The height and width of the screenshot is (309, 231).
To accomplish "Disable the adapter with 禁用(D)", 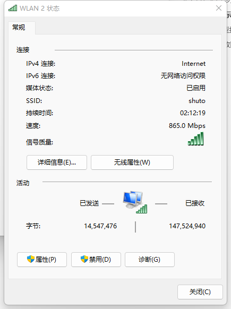I will (96, 260).
